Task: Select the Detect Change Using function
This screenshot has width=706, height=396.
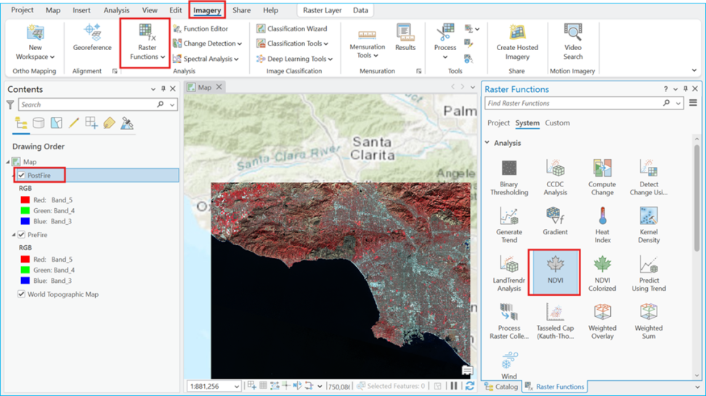Action: point(649,178)
